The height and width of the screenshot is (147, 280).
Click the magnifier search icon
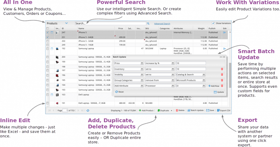coord(148,24)
